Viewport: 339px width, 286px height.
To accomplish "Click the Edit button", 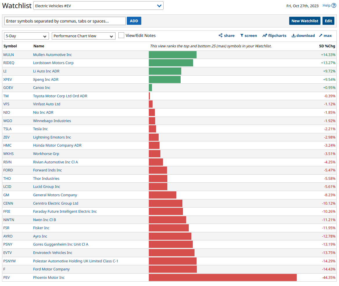I will 328,21.
